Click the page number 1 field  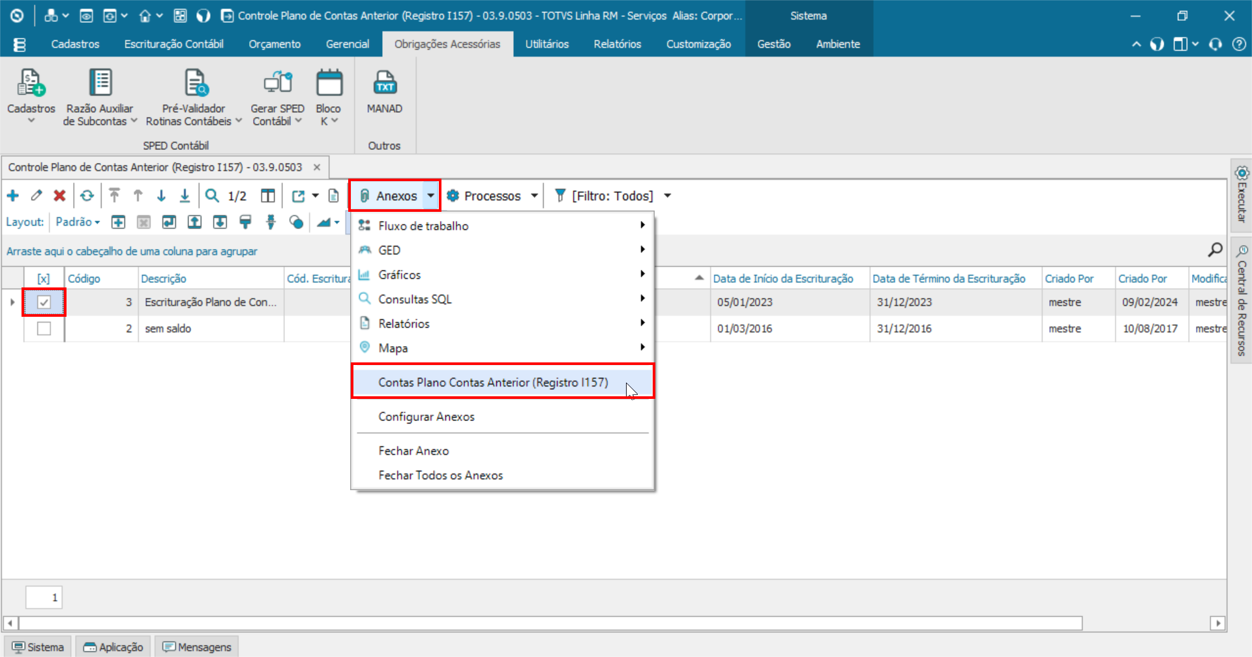click(x=44, y=597)
